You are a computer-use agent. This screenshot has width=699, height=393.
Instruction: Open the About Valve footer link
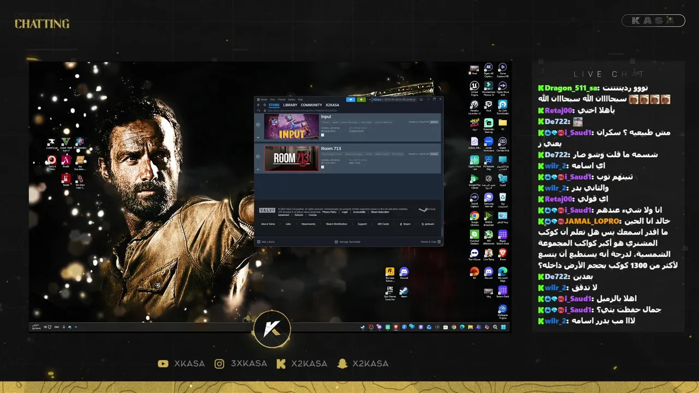(268, 224)
